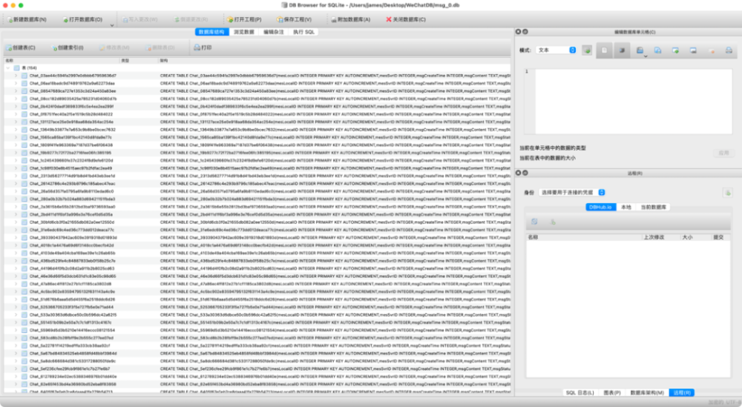The height and width of the screenshot is (407, 742).
Task: Switch to the 当前数据库 tab in remote panel
Action: click(654, 207)
